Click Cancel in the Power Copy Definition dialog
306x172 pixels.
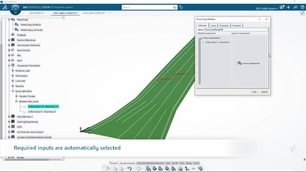tap(264, 92)
